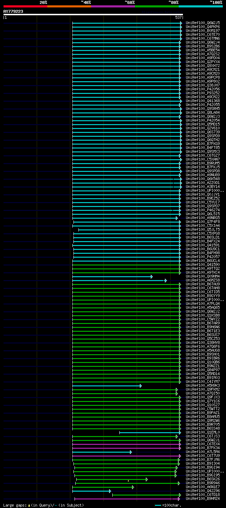
Task: Click label UniRef100_Q2PYX4
Action: (203, 62)
